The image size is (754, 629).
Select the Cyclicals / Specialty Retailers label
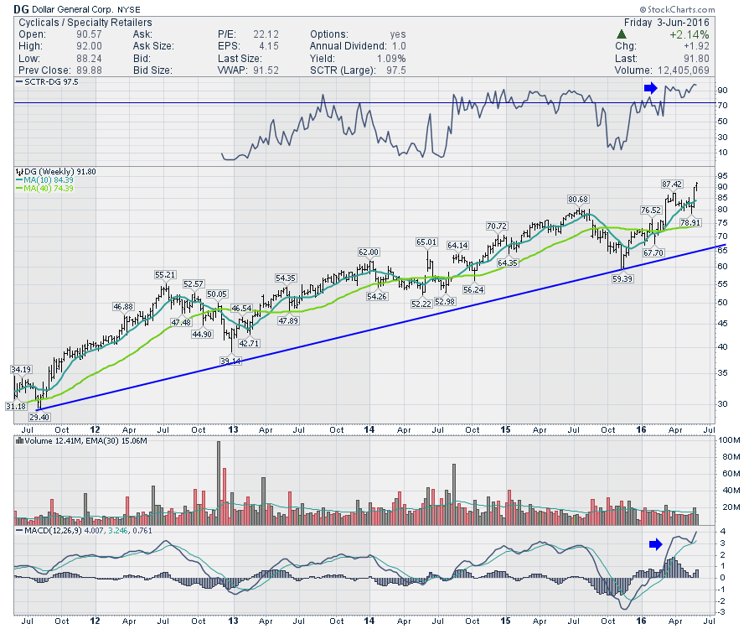pos(85,23)
